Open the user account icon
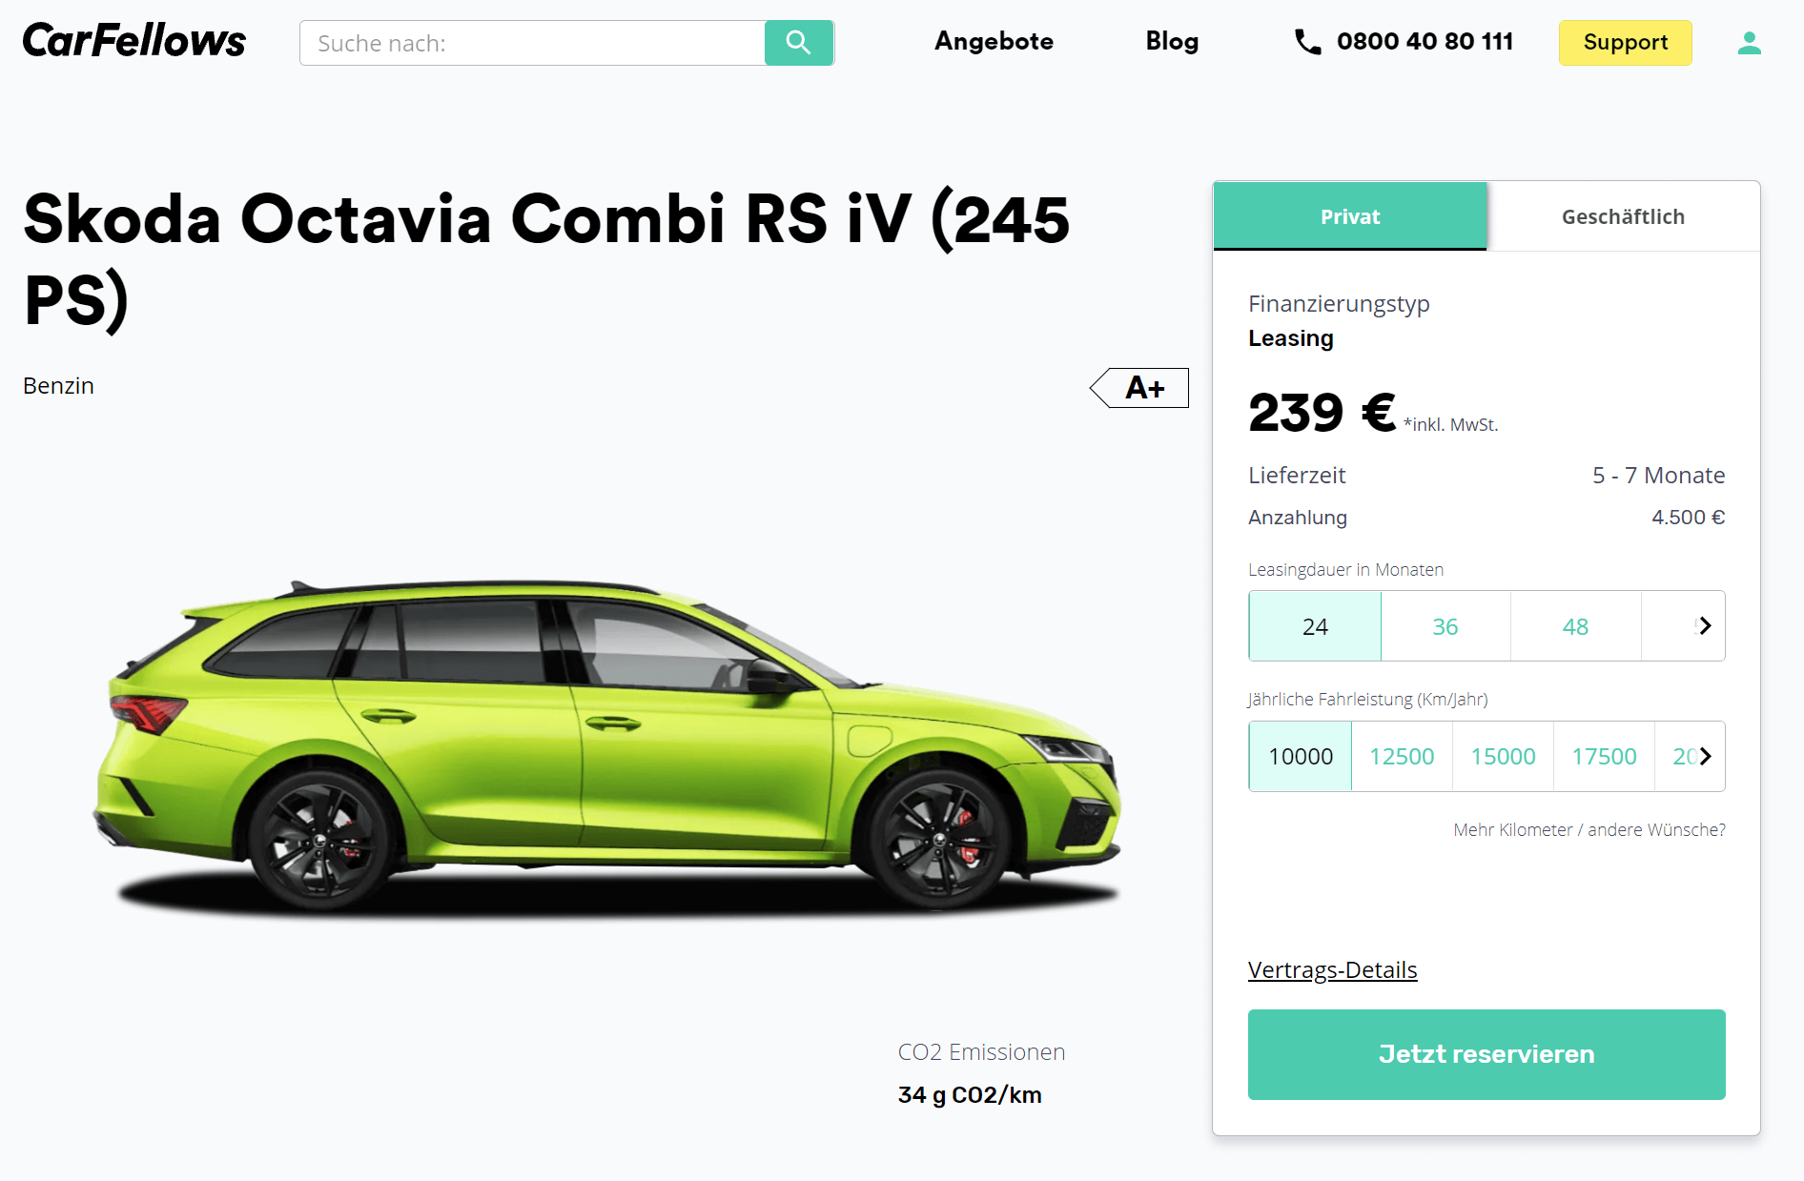The image size is (1804, 1181). (1749, 43)
